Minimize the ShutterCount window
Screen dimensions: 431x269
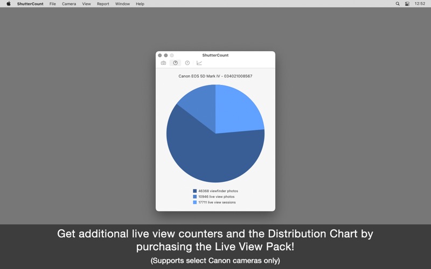(166, 55)
